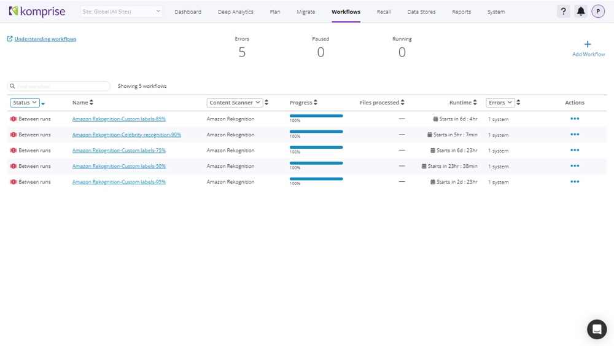Open the notifications bell
This screenshot has width=614, height=346.
[x=581, y=11]
